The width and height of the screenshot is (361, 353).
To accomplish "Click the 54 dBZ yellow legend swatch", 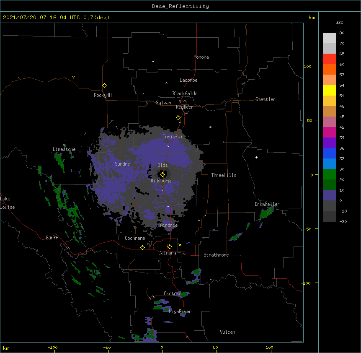I will (329, 90).
